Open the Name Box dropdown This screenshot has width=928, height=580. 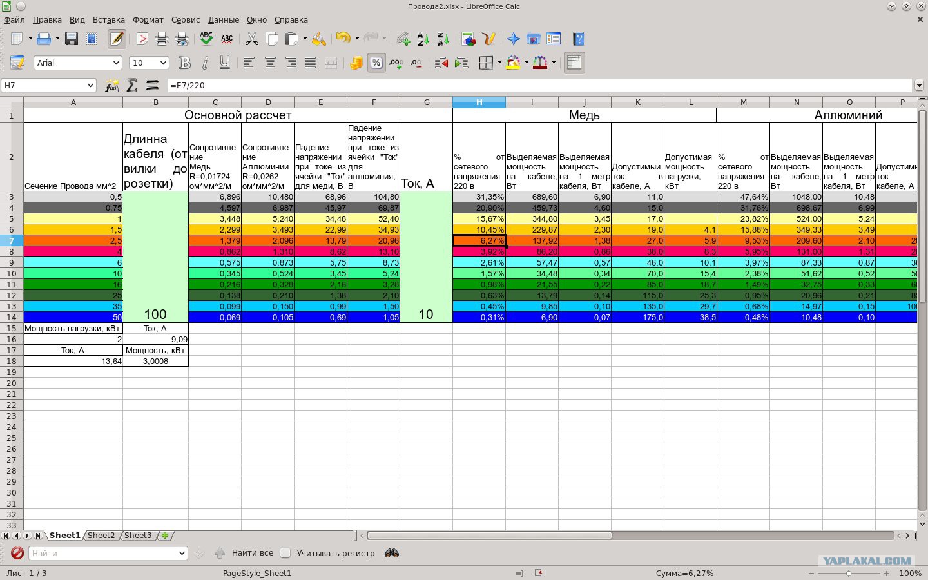click(x=90, y=85)
